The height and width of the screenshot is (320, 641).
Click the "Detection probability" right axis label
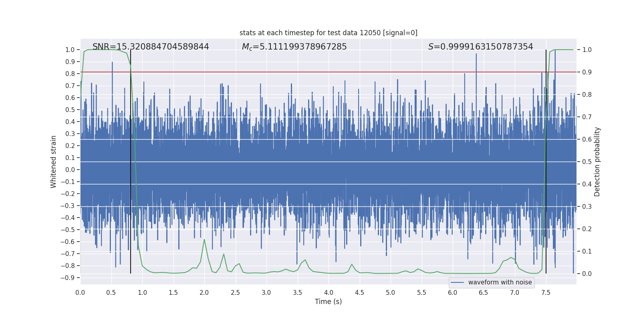[597, 162]
